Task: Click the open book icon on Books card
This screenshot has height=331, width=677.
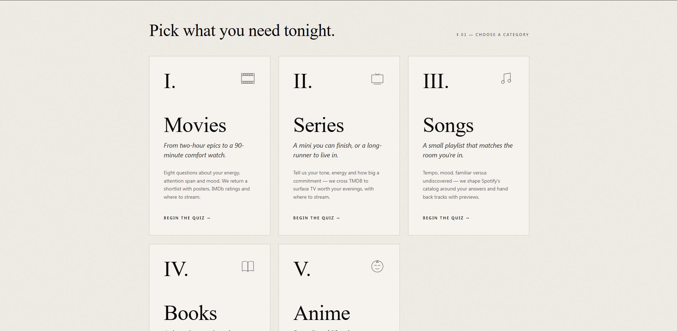Action: [x=248, y=266]
